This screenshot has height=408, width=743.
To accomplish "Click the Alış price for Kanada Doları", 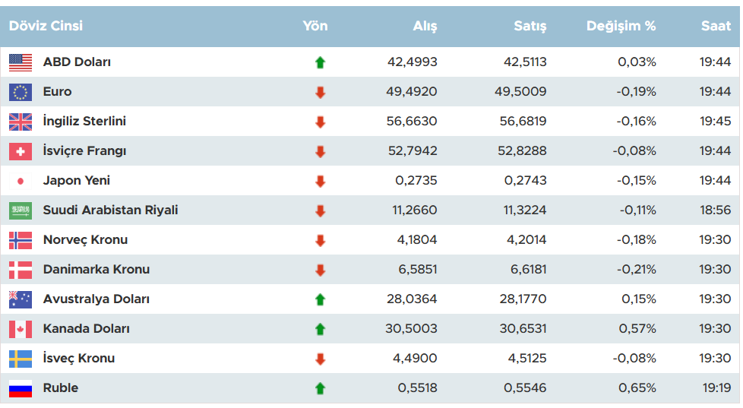I will 412,329.
